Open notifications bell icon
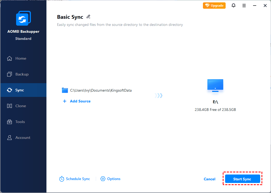 [x=234, y=6]
